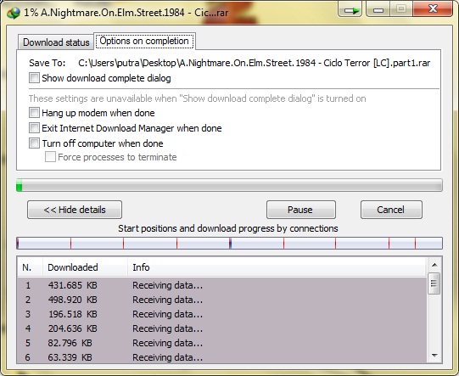Select connection row with 498.920 KB
This screenshot has height=376, width=459.
222,300
